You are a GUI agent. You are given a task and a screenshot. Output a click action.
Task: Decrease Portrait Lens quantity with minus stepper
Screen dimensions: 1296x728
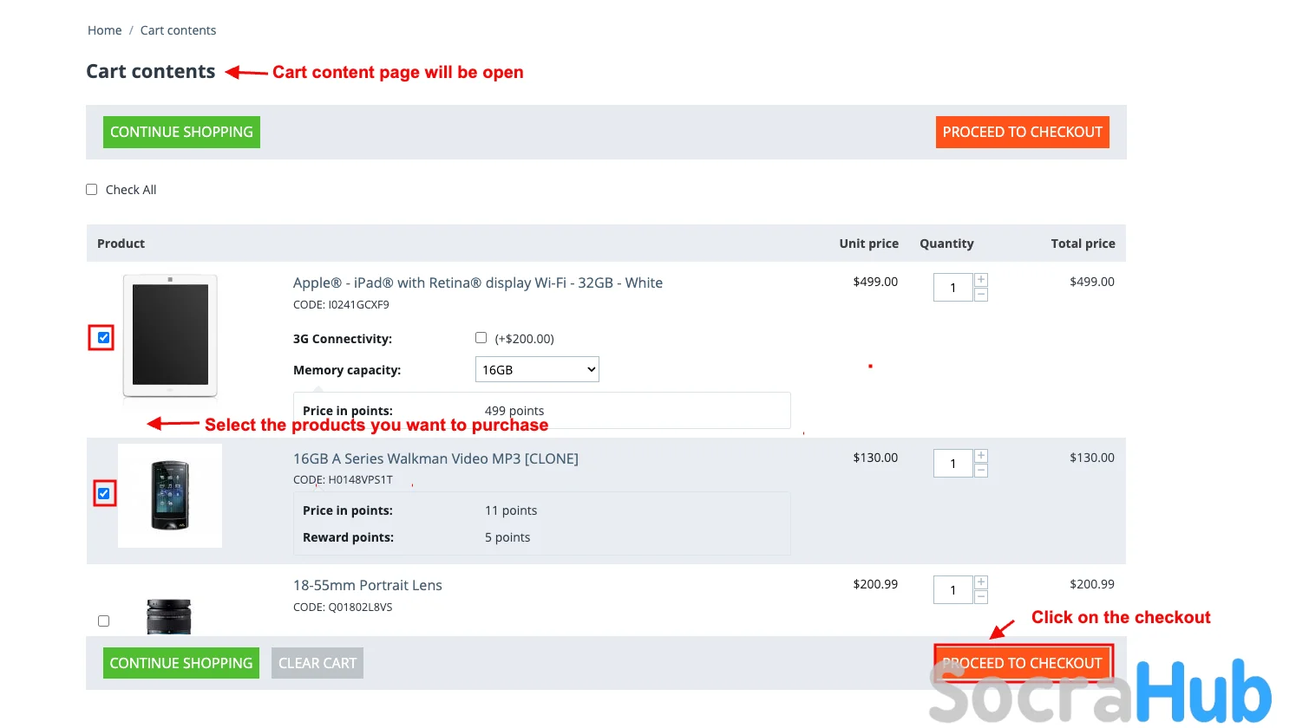click(981, 597)
